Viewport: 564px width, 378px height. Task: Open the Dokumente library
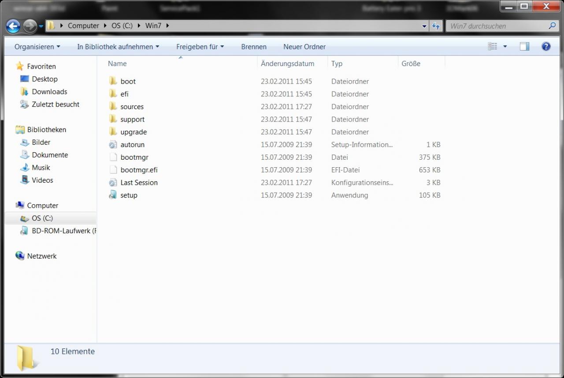(50, 155)
